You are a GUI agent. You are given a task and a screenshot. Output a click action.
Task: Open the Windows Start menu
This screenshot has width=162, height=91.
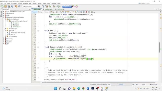[55, 88]
